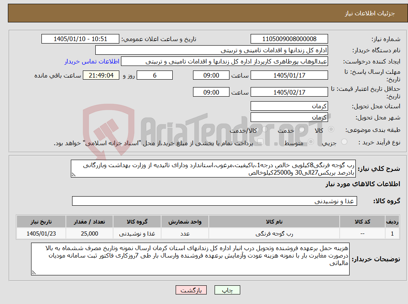Click the رب گوجه فرنگی table cell
The image size is (408, 304).
(274, 233)
